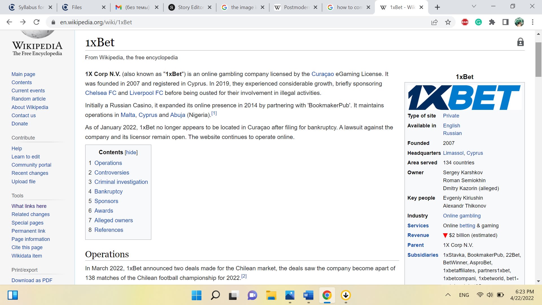Open the Criminal investigation section link
542x305 pixels.
[121, 182]
